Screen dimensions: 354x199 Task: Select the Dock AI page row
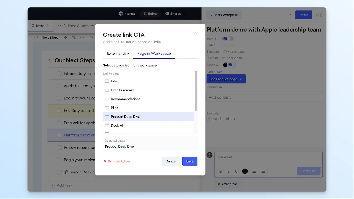148,125
